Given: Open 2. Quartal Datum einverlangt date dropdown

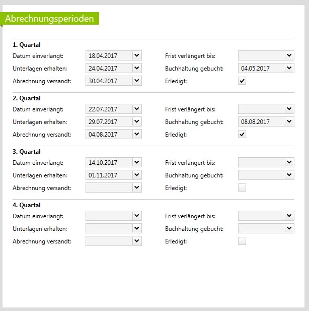Looking at the screenshot, I should pyautogui.click(x=137, y=108).
